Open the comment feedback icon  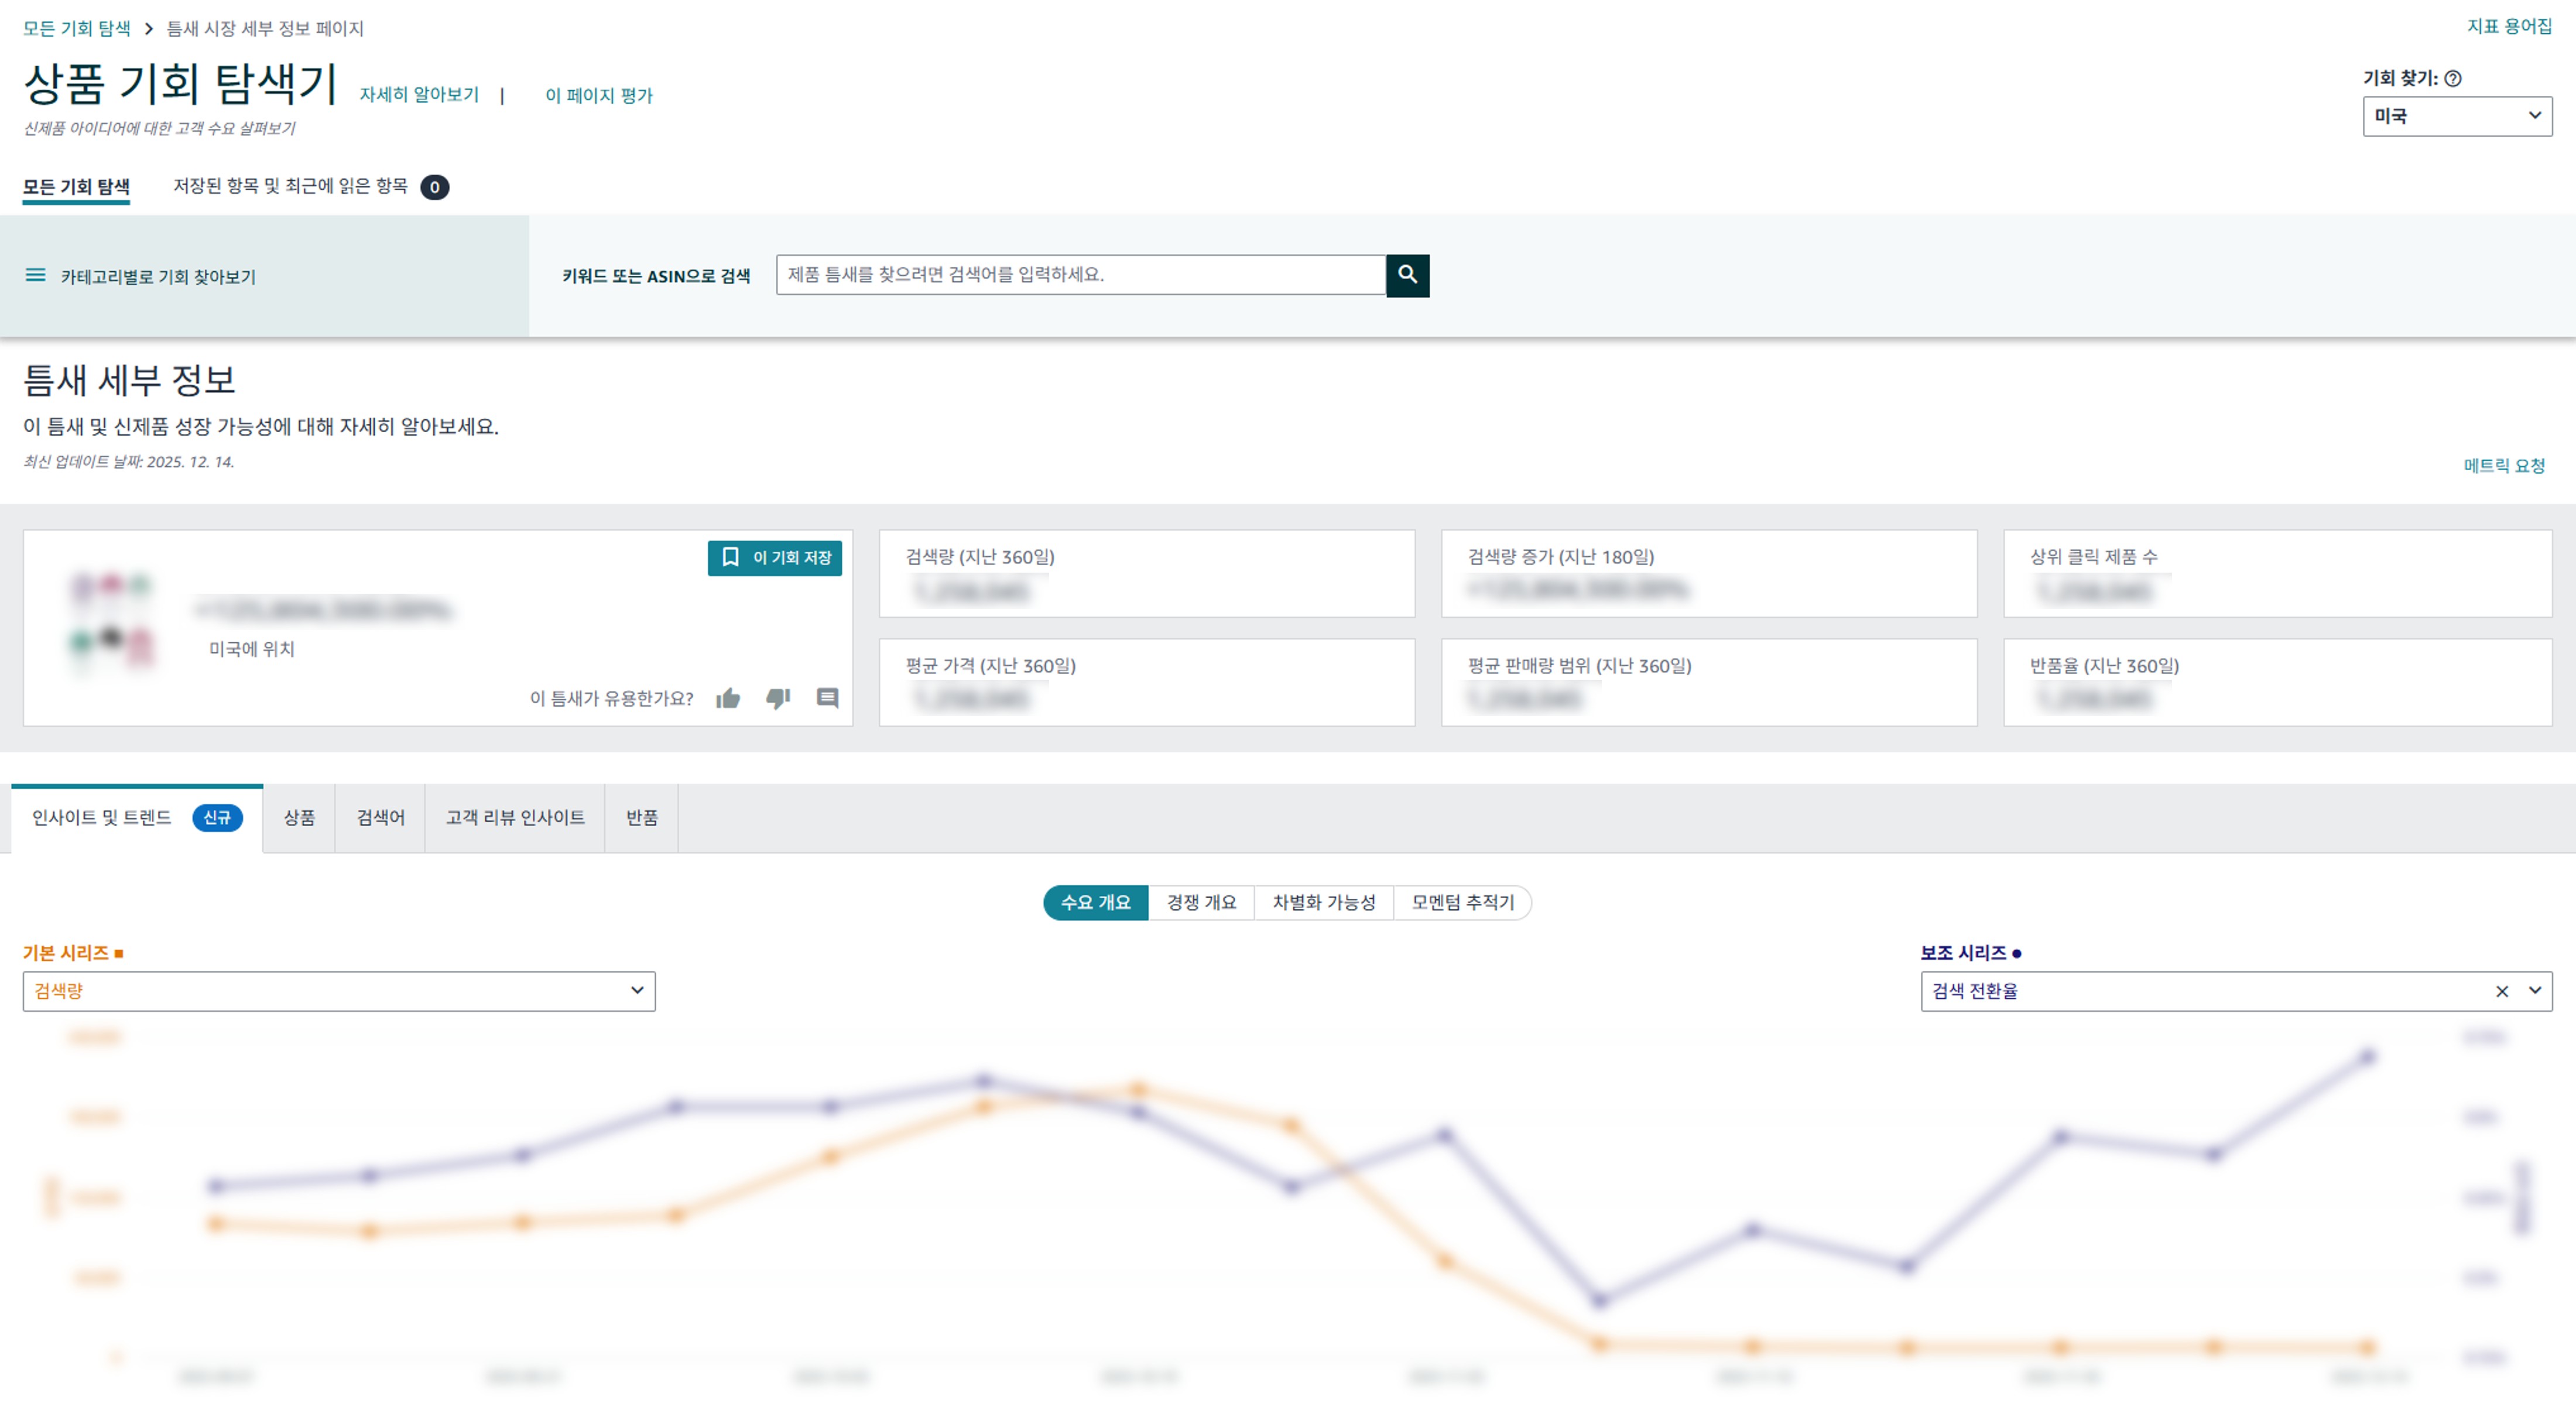coord(827,698)
